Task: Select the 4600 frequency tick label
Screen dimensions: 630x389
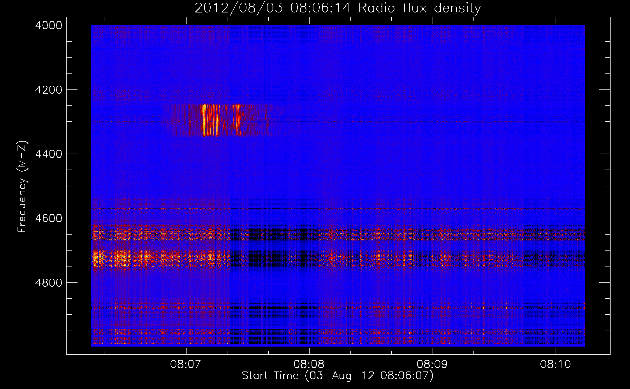Action: [x=49, y=218]
